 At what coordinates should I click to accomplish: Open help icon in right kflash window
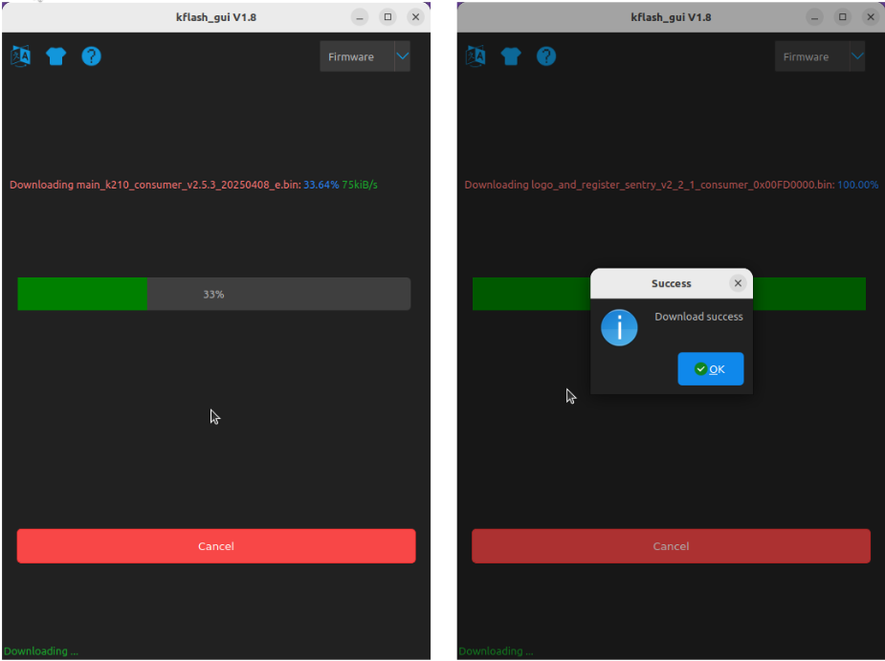[x=545, y=55]
